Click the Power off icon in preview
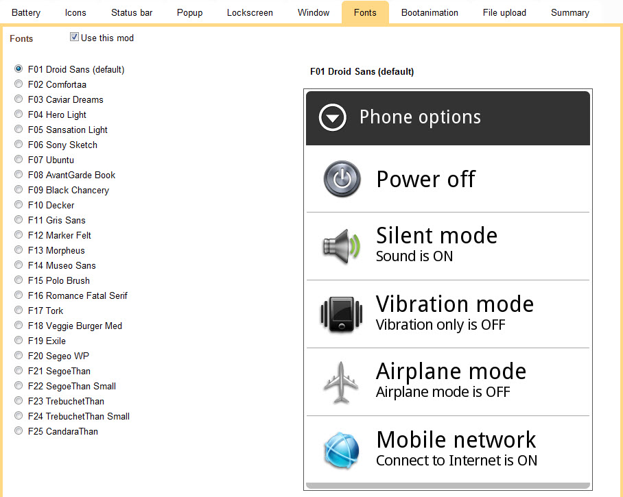 342,179
